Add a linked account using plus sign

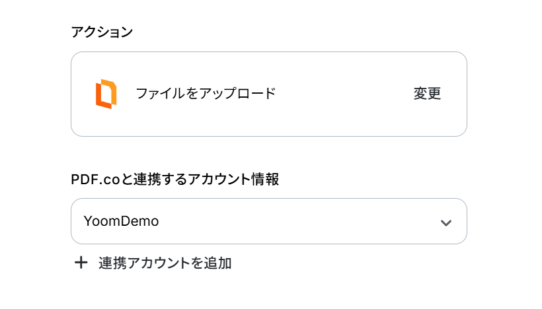coord(81,263)
